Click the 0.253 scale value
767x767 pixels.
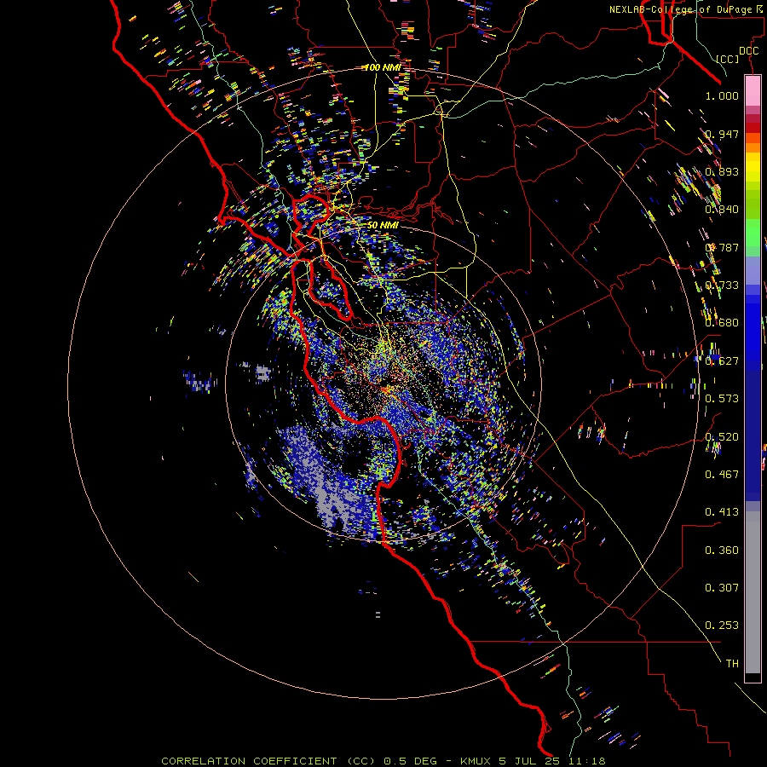[x=722, y=626]
